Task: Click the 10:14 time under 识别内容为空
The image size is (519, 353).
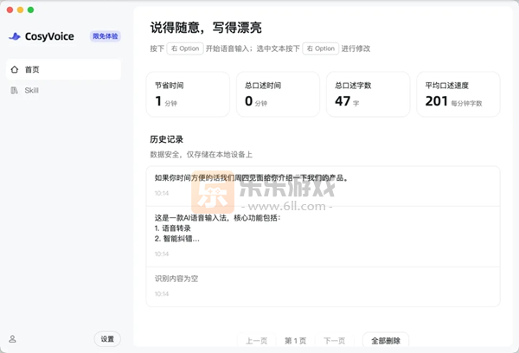Action: click(x=162, y=293)
